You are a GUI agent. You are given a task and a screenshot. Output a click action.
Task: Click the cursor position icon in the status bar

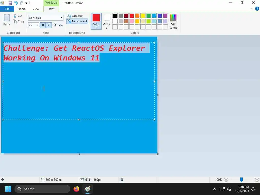tap(2, 180)
